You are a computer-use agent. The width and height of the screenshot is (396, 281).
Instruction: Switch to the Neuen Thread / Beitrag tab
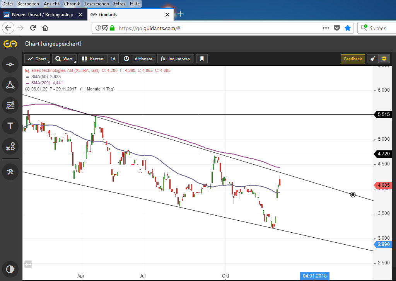43,15
